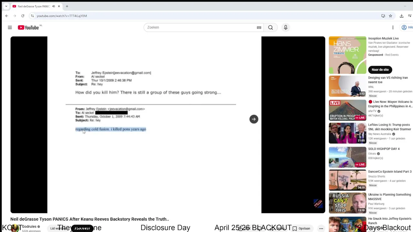
Task: Click afarTV channel name
Action: click(x=372, y=111)
